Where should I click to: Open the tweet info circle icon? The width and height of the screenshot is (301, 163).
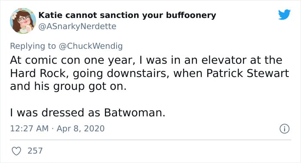click(284, 129)
